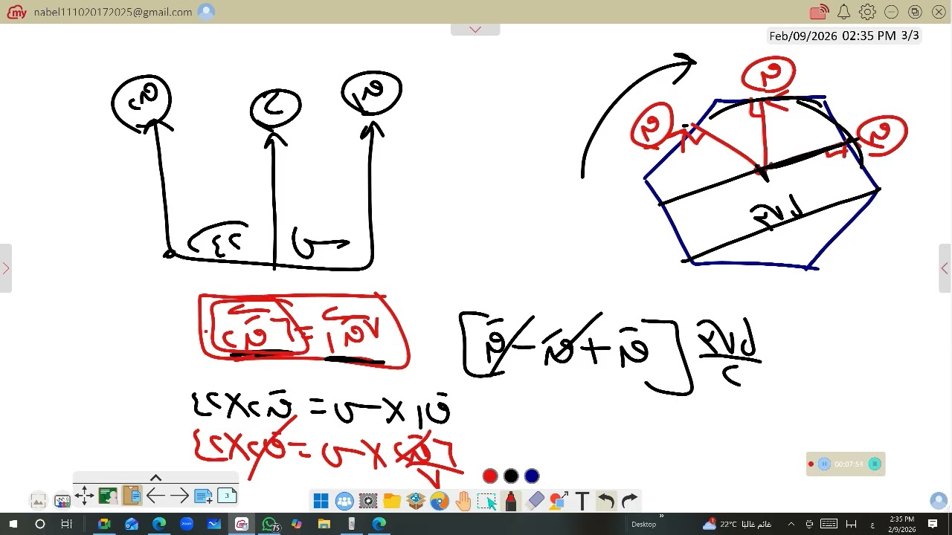Open the shapes and lines tool
The image size is (952, 535).
click(x=559, y=501)
